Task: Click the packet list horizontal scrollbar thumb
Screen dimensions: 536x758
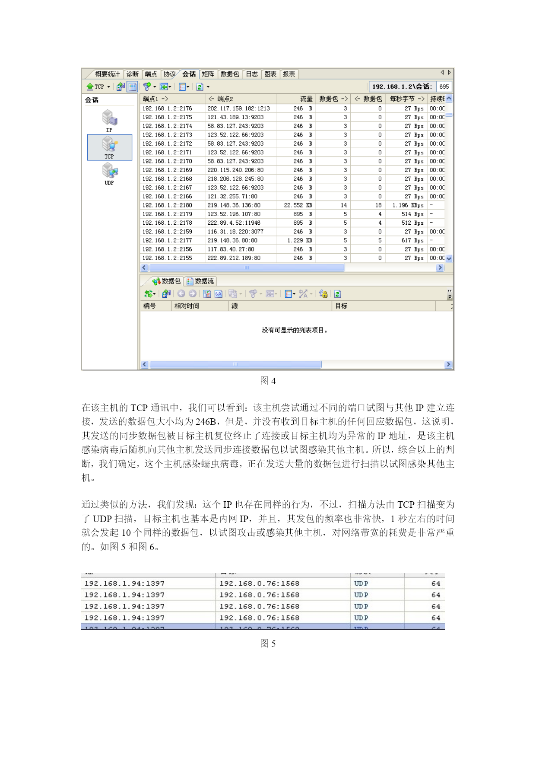Action: point(235,365)
